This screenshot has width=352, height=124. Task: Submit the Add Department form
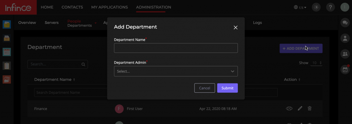228,88
